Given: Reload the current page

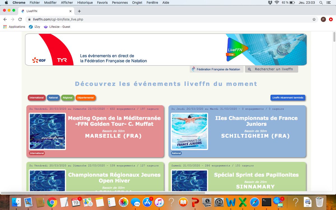Looking at the screenshot, I should click(x=20, y=19).
